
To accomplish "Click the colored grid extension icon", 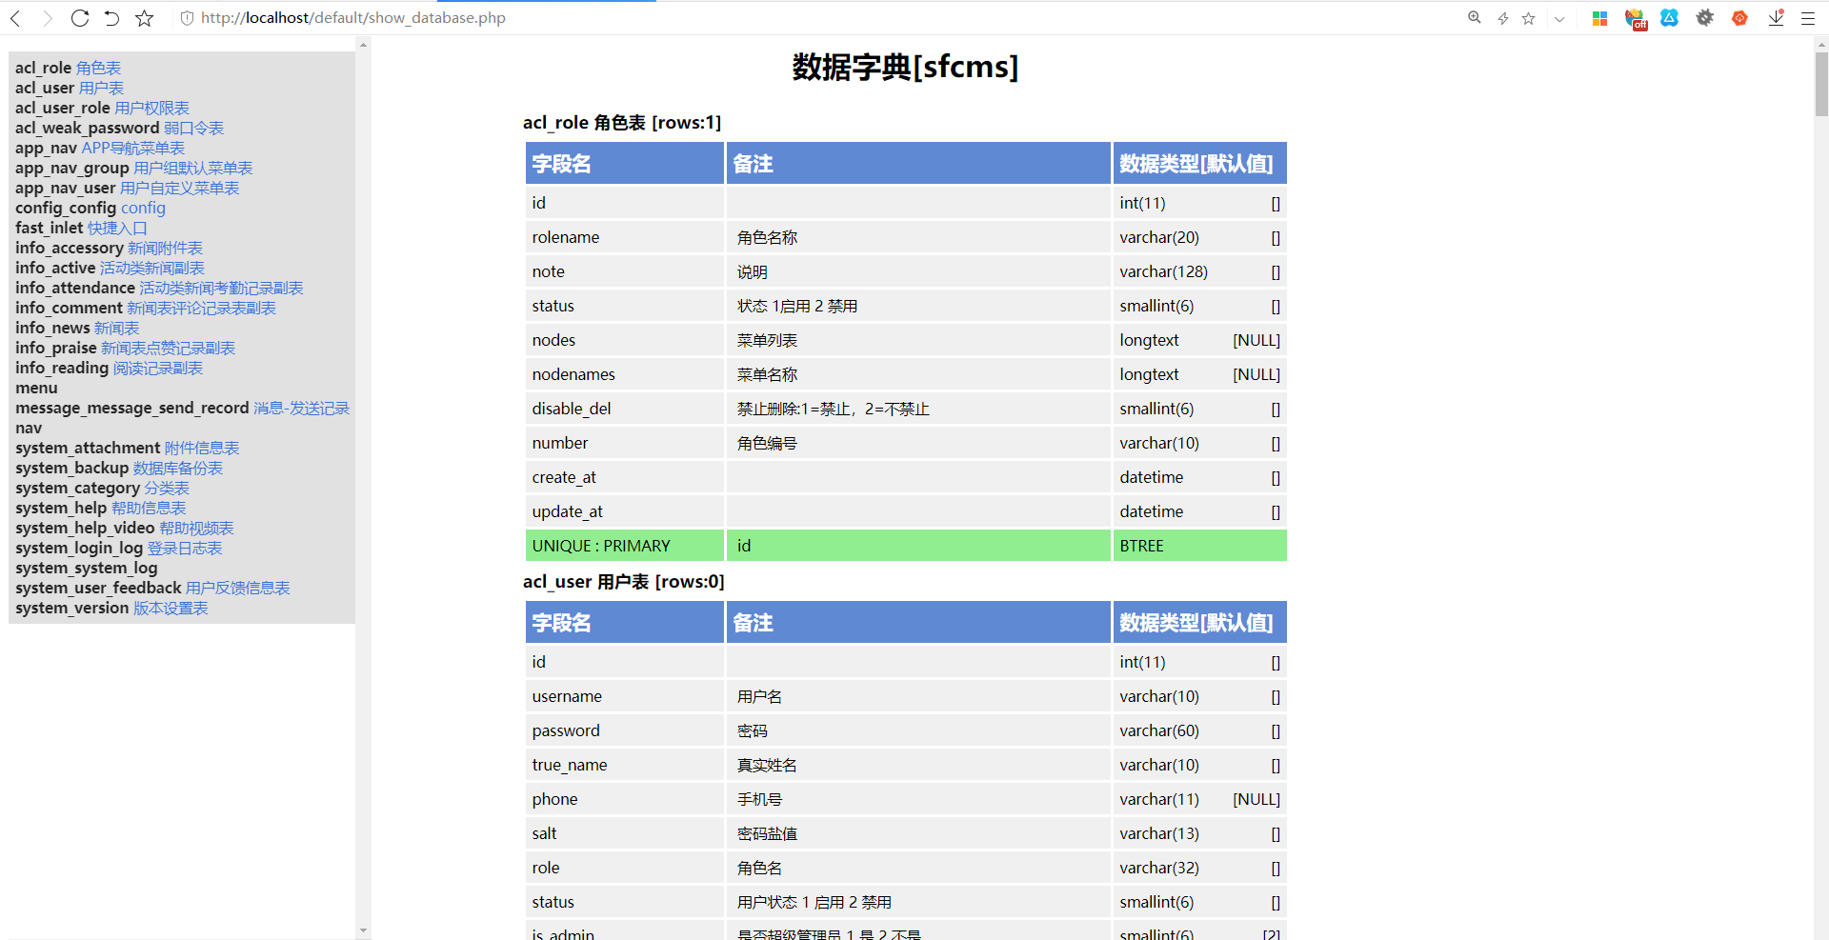I will (x=1600, y=17).
